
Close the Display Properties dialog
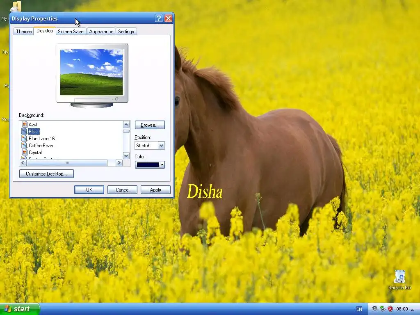(168, 18)
